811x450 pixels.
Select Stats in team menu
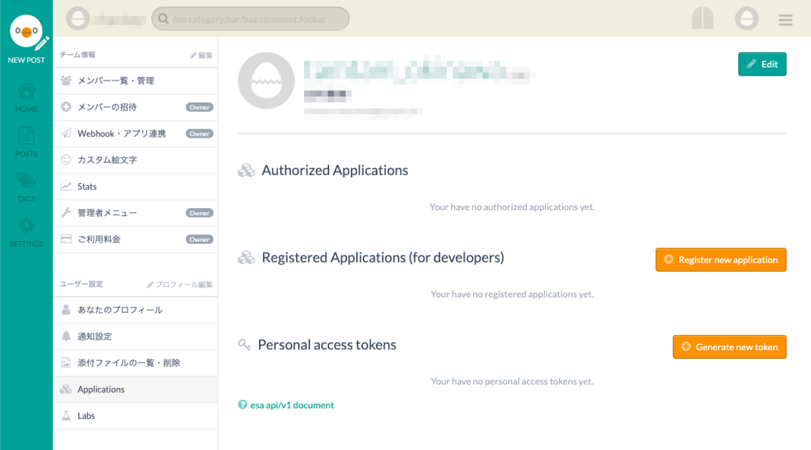(x=135, y=186)
